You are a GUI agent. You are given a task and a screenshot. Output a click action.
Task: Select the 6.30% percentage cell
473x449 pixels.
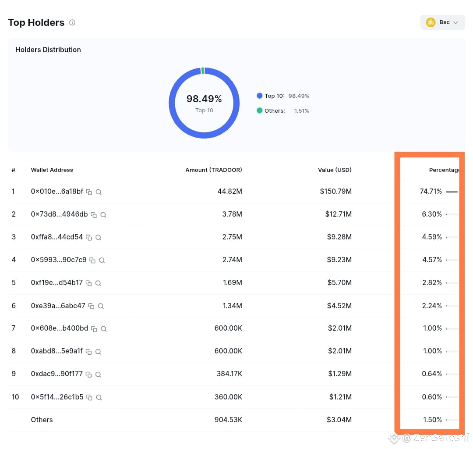pyautogui.click(x=432, y=214)
